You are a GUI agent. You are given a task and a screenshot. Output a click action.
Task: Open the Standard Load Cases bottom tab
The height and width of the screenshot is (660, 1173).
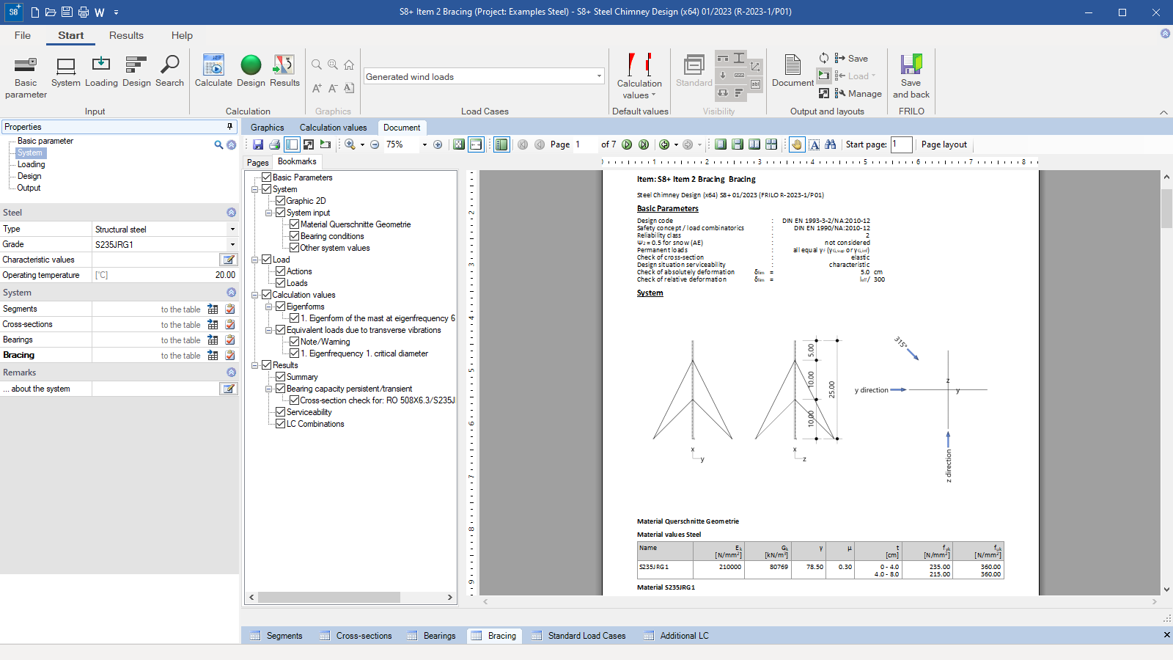click(579, 636)
